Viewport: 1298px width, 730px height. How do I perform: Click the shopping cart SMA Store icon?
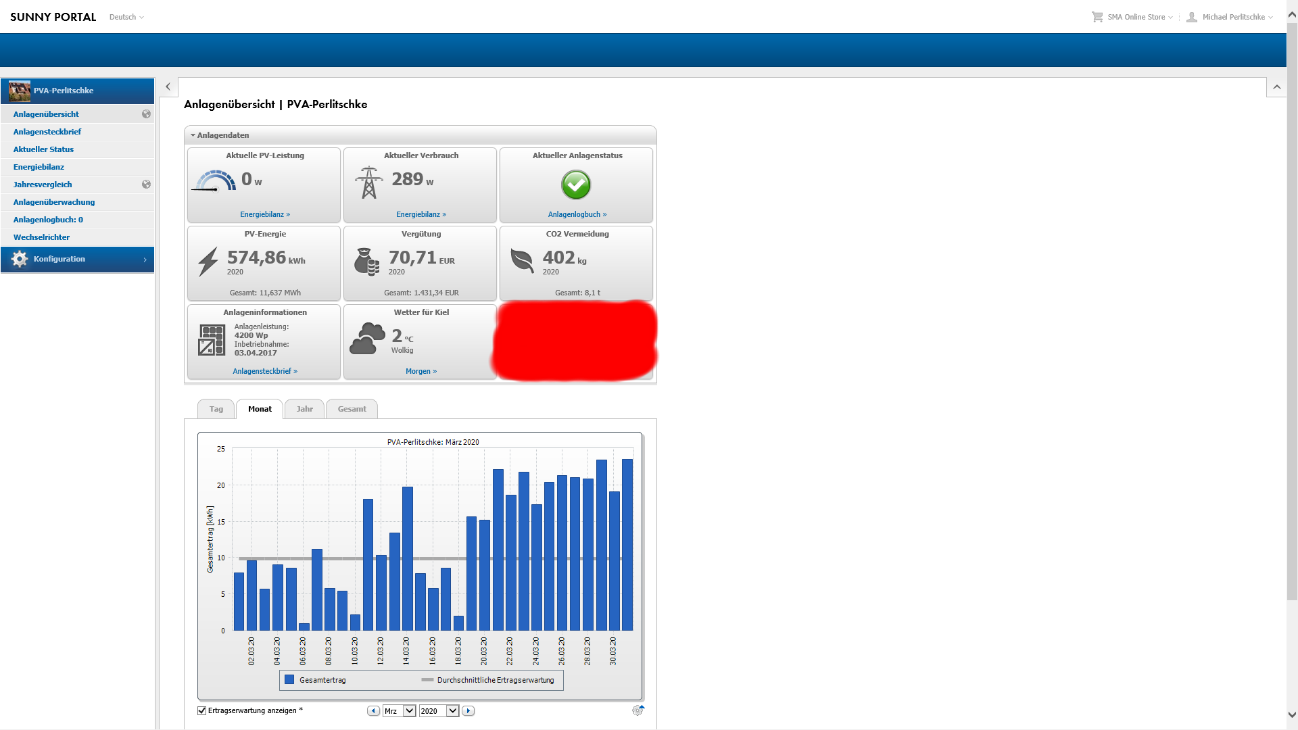pos(1097,17)
